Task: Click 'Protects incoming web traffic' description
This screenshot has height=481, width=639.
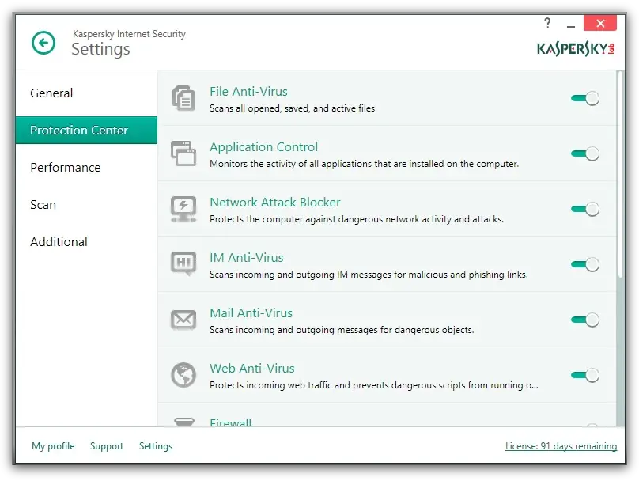Action: [x=374, y=385]
